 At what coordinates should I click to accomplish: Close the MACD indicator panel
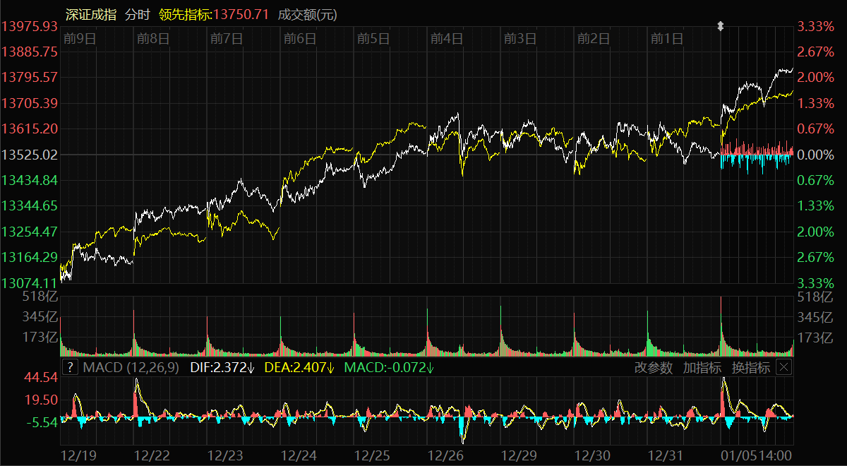point(783,367)
